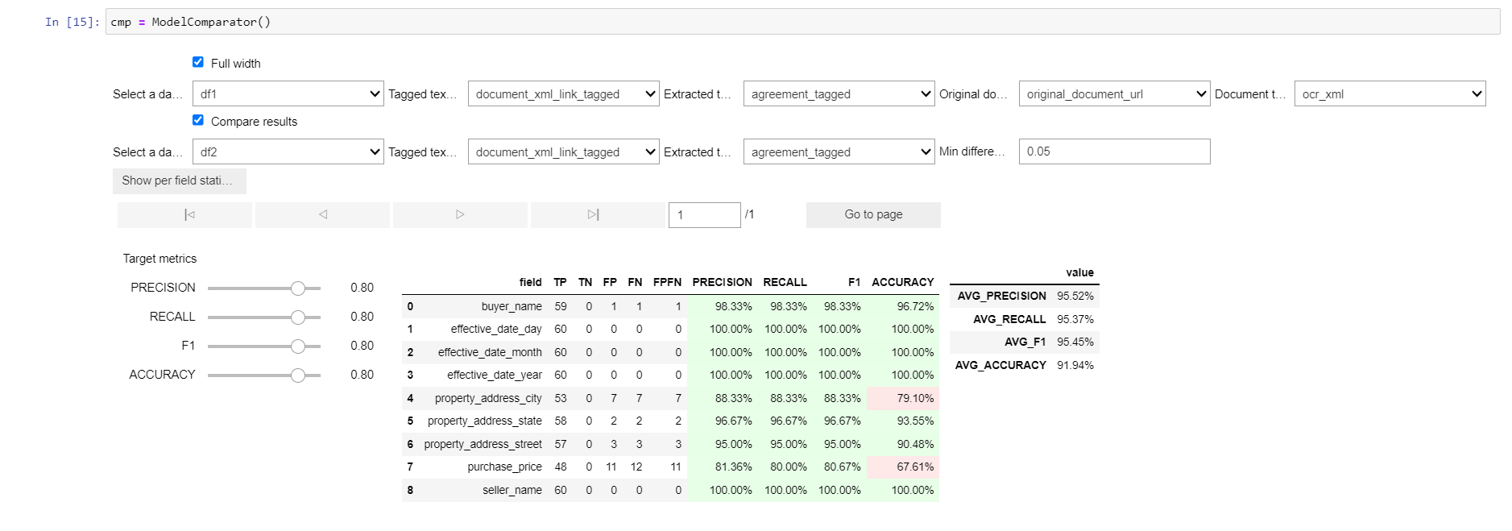Click the 90.48% accuracy cell
Viewport: 1512px width, 531px height.
pos(903,444)
